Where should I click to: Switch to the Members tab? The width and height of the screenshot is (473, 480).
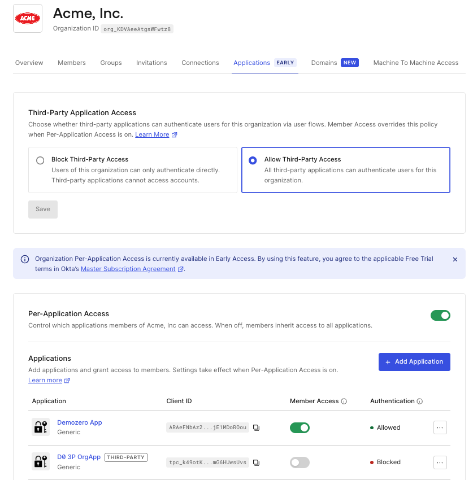(x=72, y=63)
